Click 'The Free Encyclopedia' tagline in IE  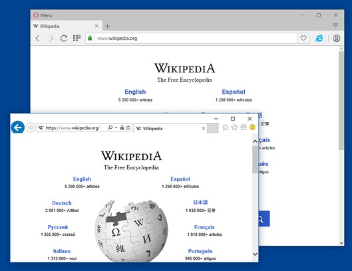pyautogui.click(x=131, y=167)
